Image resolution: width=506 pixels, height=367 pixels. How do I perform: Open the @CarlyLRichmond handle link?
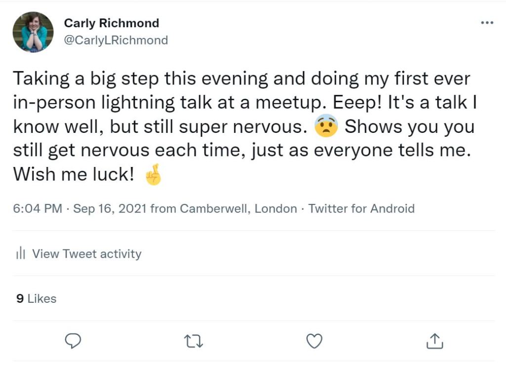click(116, 40)
